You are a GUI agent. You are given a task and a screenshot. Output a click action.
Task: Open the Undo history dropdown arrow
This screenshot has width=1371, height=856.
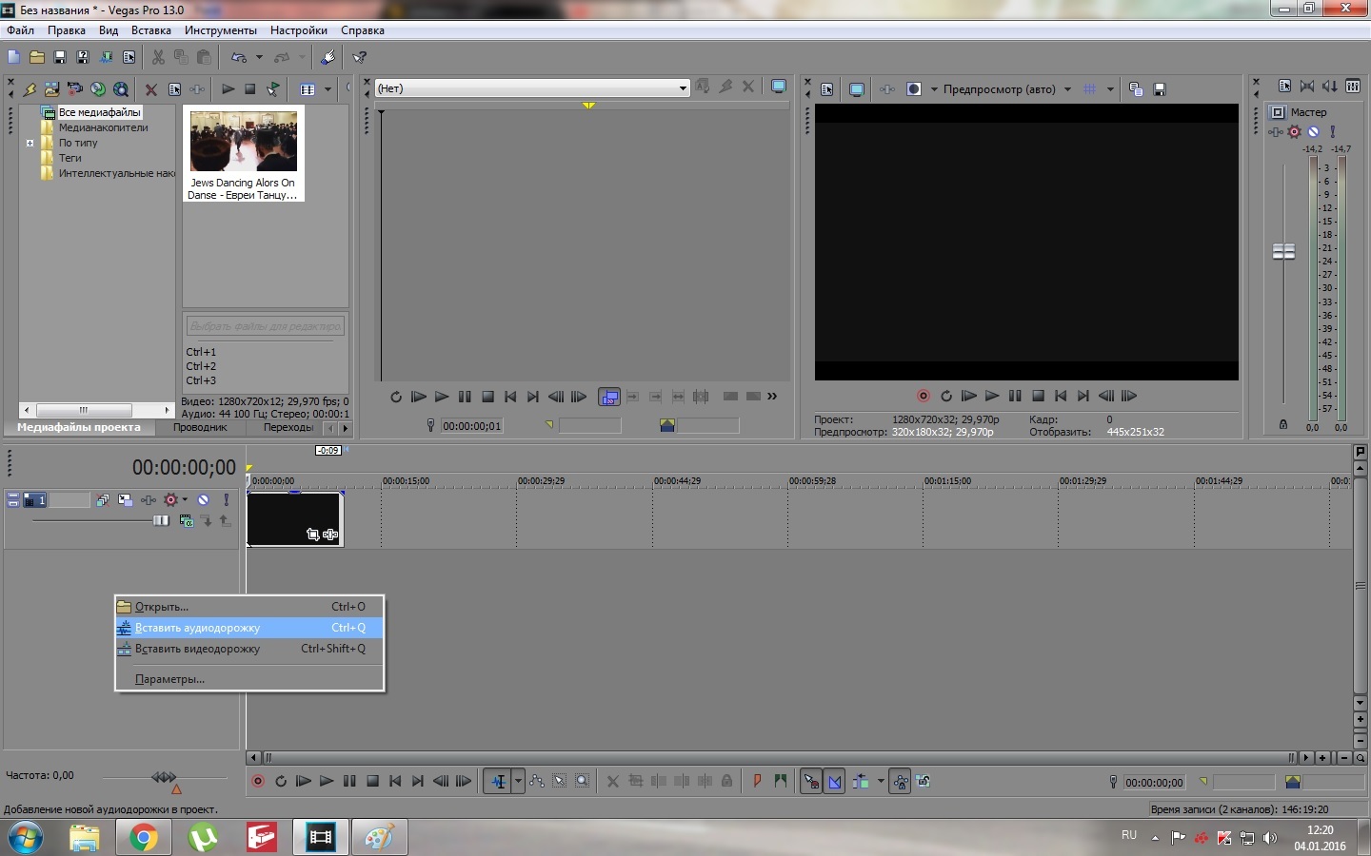(259, 57)
